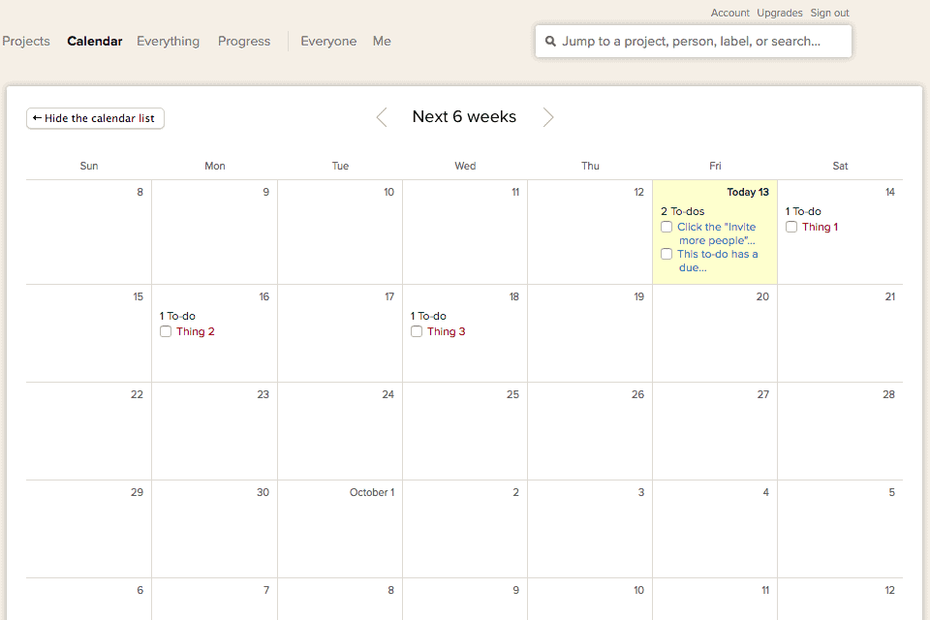
Task: Focus the Jump to a project search field
Action: [697, 42]
